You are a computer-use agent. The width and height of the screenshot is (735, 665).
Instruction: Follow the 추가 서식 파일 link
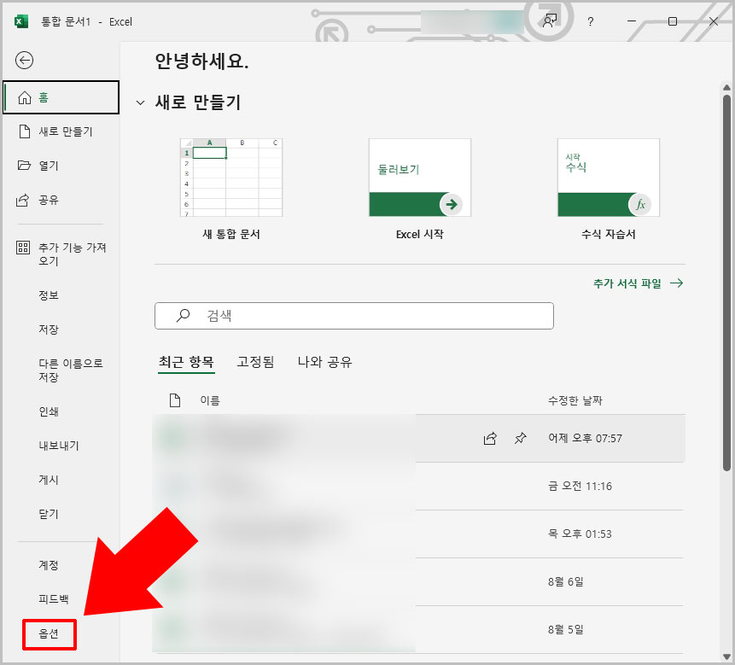click(x=638, y=283)
